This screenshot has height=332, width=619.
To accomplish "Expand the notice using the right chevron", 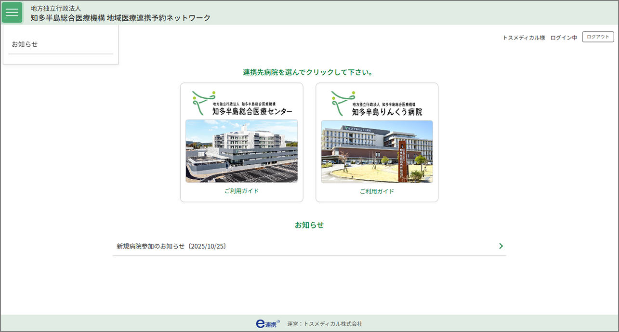I will click(x=501, y=246).
